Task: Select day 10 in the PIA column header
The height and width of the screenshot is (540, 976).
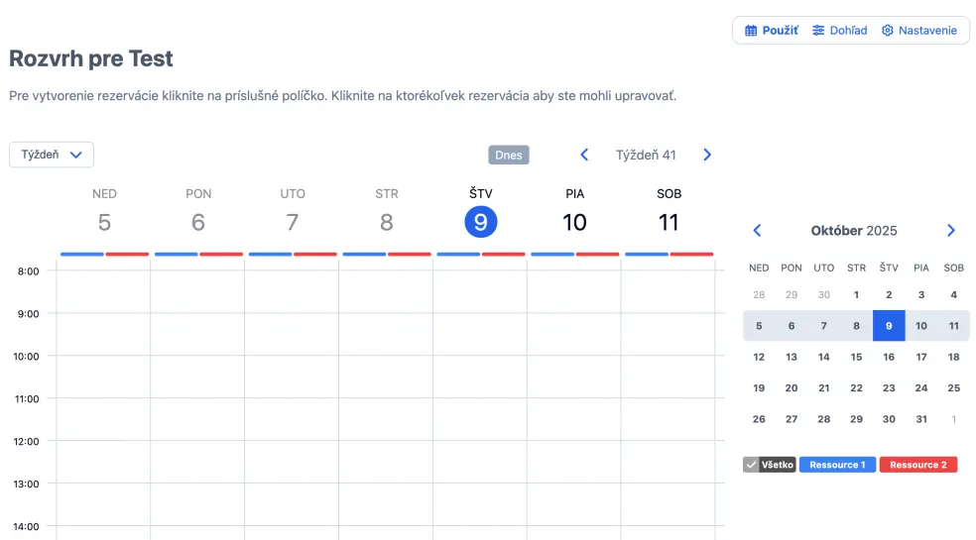Action: pyautogui.click(x=575, y=222)
